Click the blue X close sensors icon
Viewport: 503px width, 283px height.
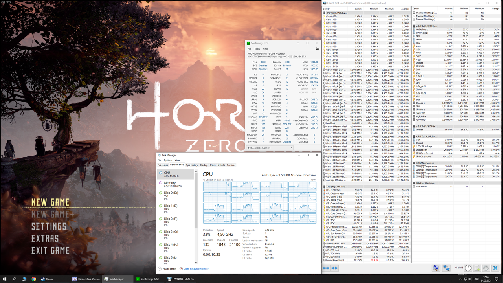pos(496,268)
